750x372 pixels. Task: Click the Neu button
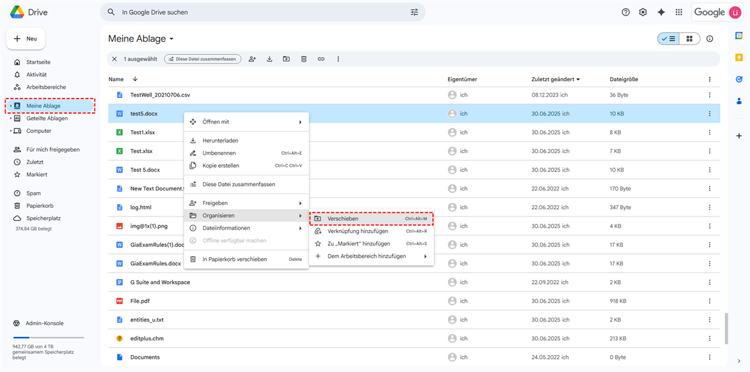(x=26, y=39)
